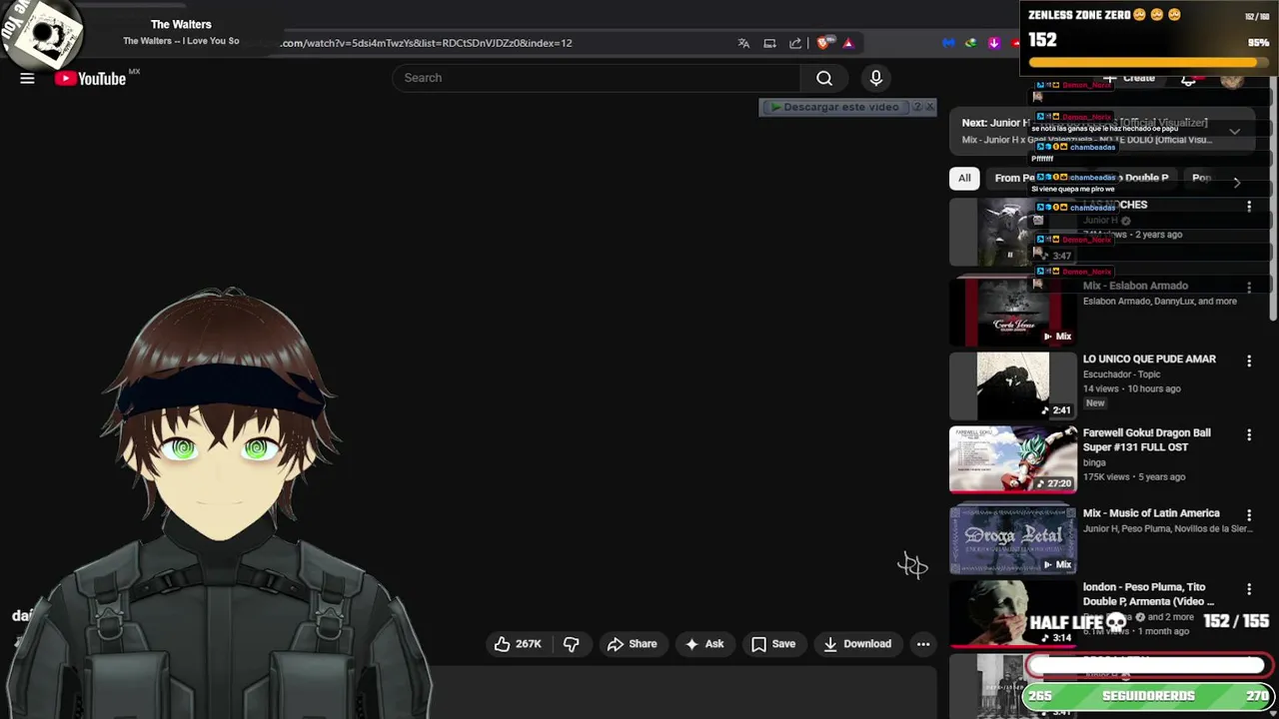This screenshot has width=1279, height=719.
Task: Open Mix - Music of Latin America thumbnail
Action: tap(1013, 539)
